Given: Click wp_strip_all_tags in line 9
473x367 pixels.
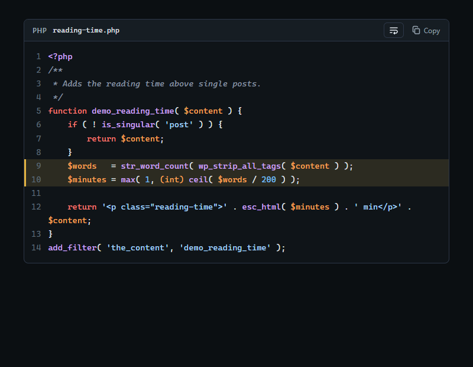Looking at the screenshot, I should [240, 166].
